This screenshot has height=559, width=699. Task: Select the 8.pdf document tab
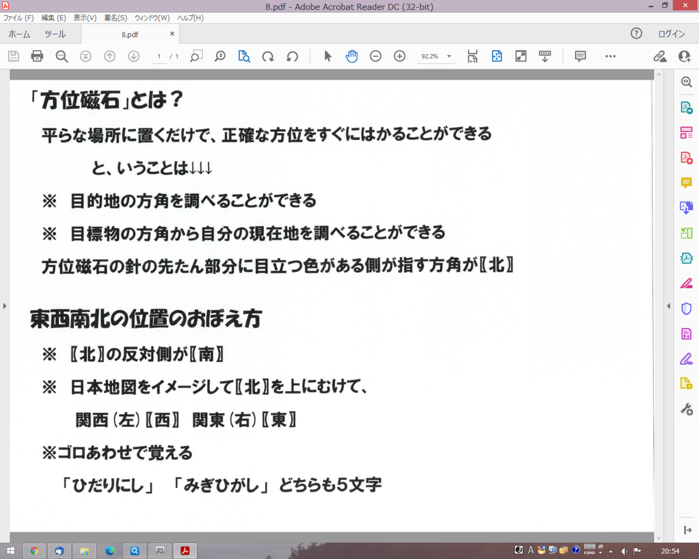coord(130,34)
